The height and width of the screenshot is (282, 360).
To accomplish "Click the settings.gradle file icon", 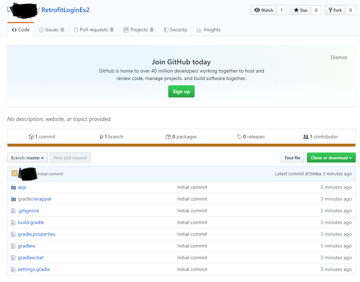I will (x=13, y=270).
